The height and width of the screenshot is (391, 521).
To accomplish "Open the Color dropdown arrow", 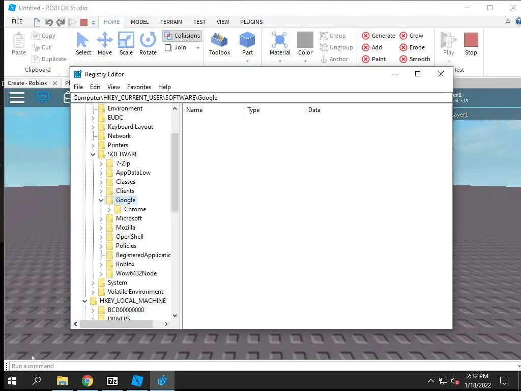I will coord(305,61).
